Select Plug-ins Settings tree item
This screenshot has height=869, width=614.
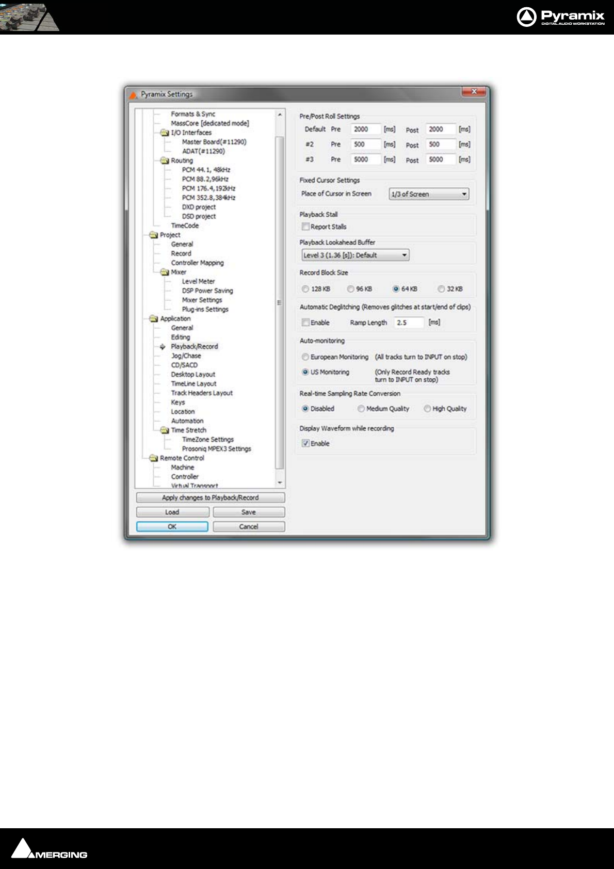205,309
